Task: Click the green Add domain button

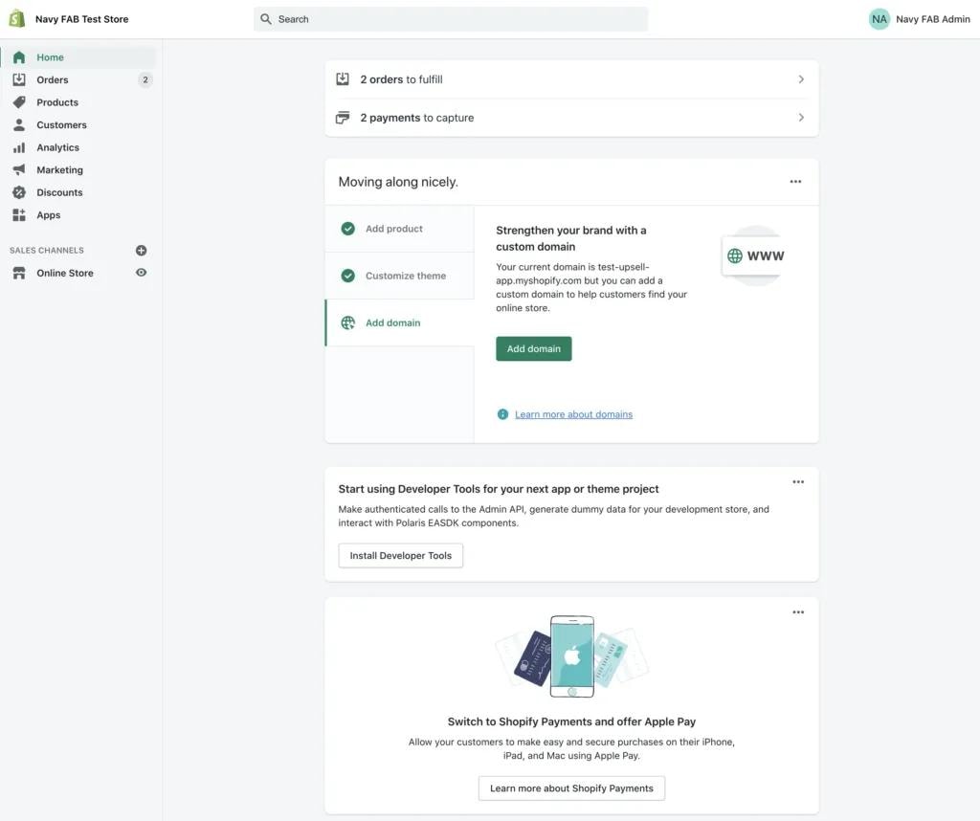Action: (x=534, y=348)
